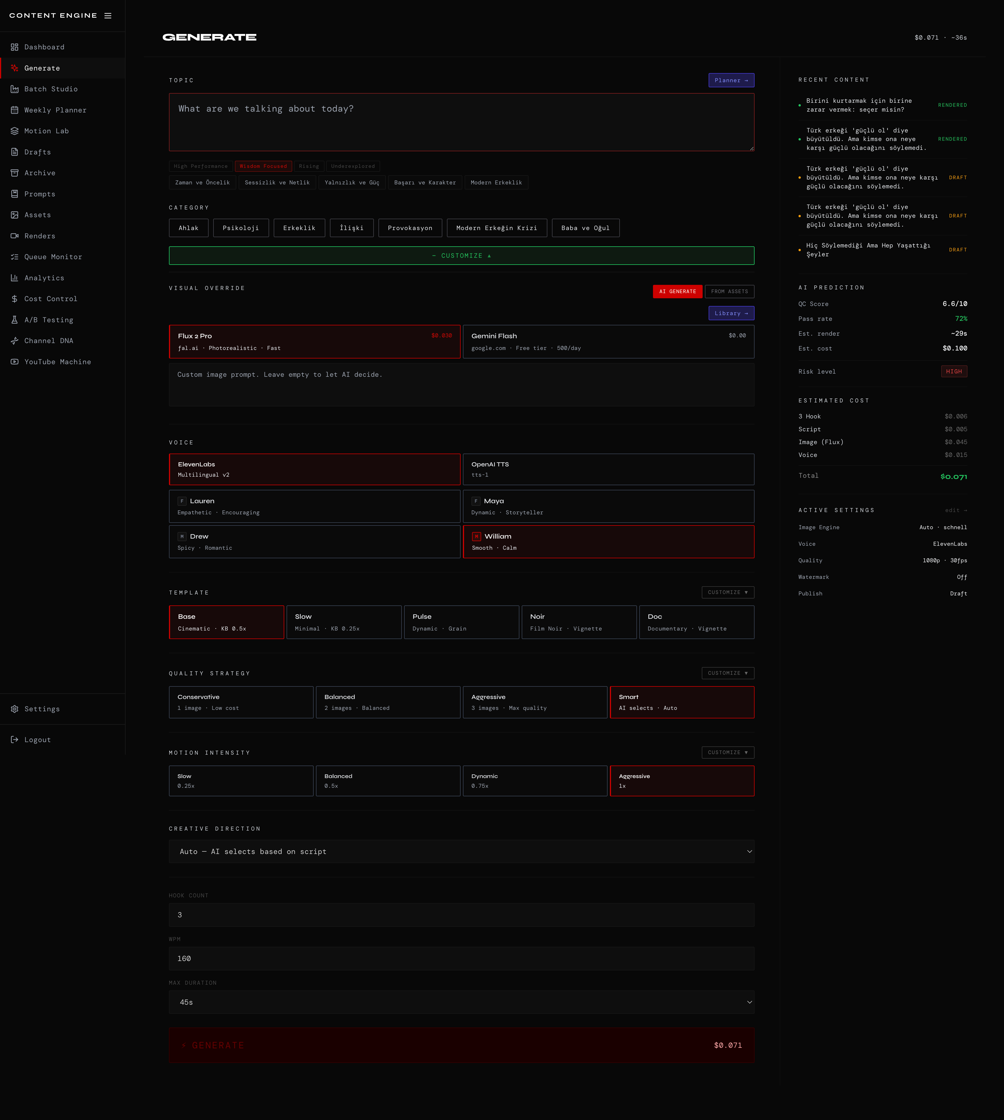This screenshot has width=1004, height=1120.
Task: Click the Drafts document icon
Action: 15,152
